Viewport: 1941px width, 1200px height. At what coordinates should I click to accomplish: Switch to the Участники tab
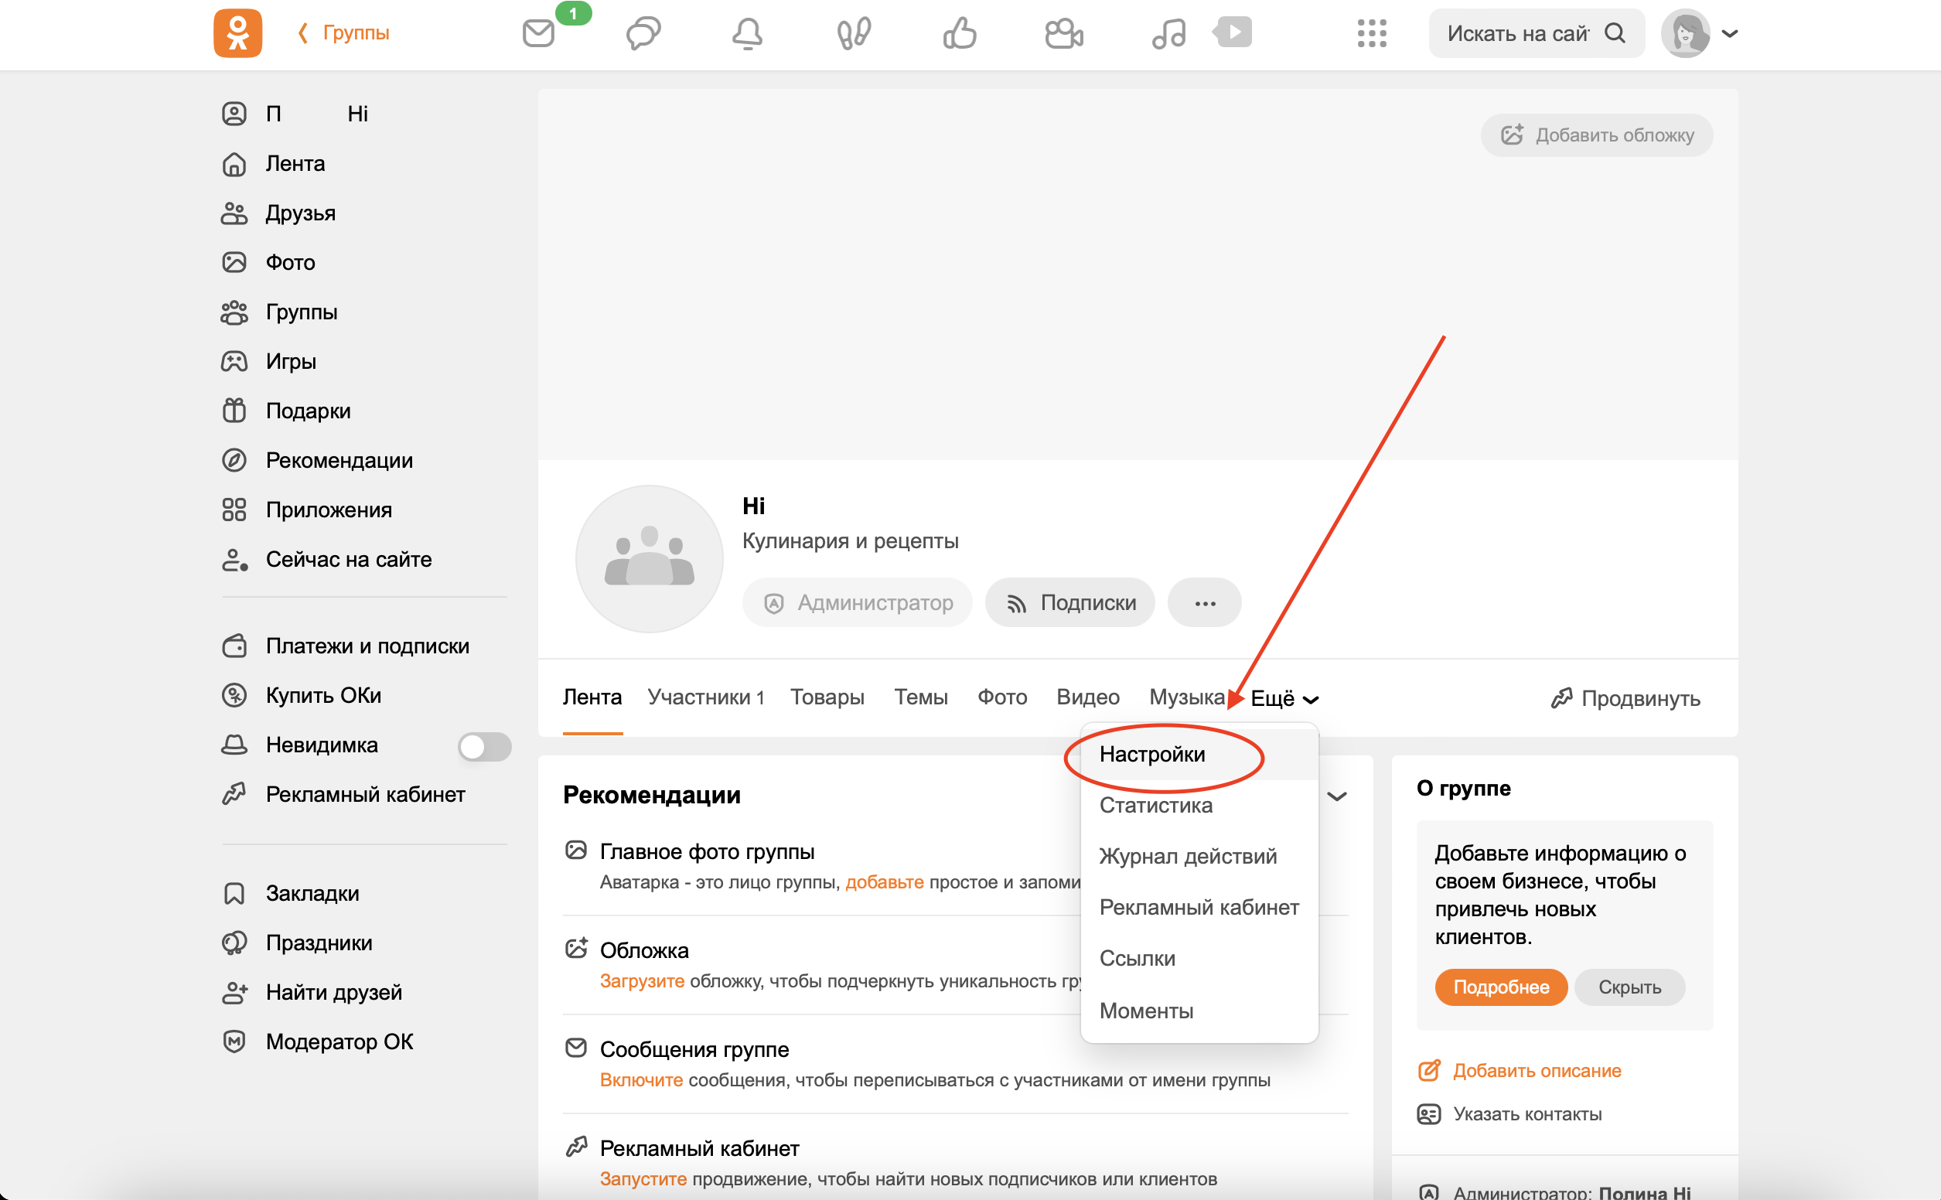coord(704,697)
